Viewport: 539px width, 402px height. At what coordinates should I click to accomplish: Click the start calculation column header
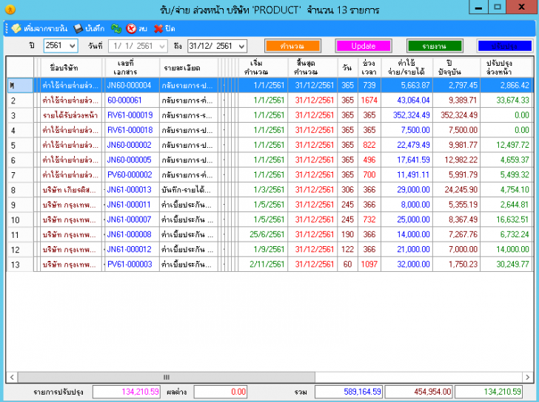point(263,67)
